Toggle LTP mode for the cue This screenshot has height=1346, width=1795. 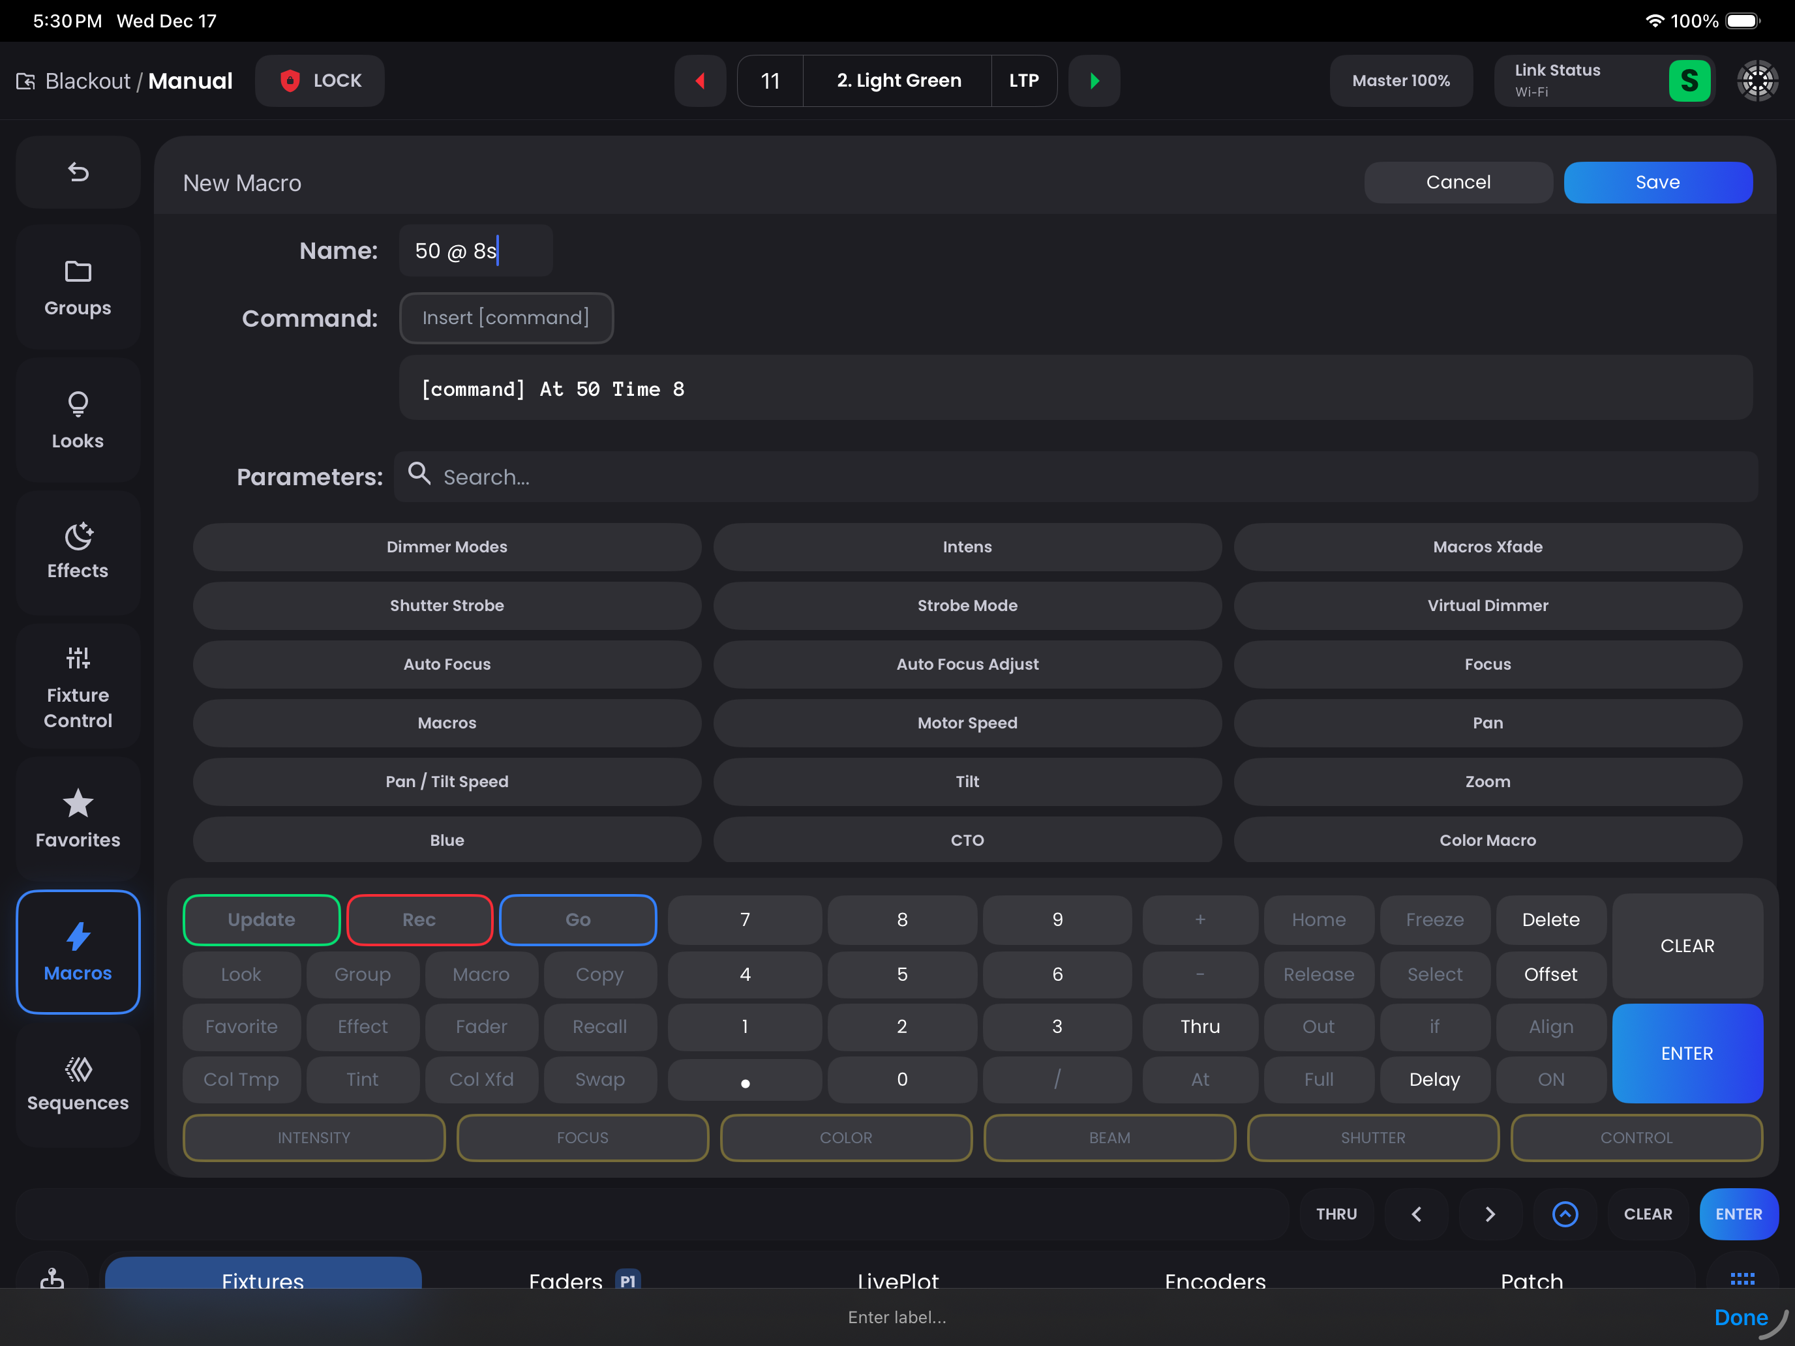[x=1023, y=80]
